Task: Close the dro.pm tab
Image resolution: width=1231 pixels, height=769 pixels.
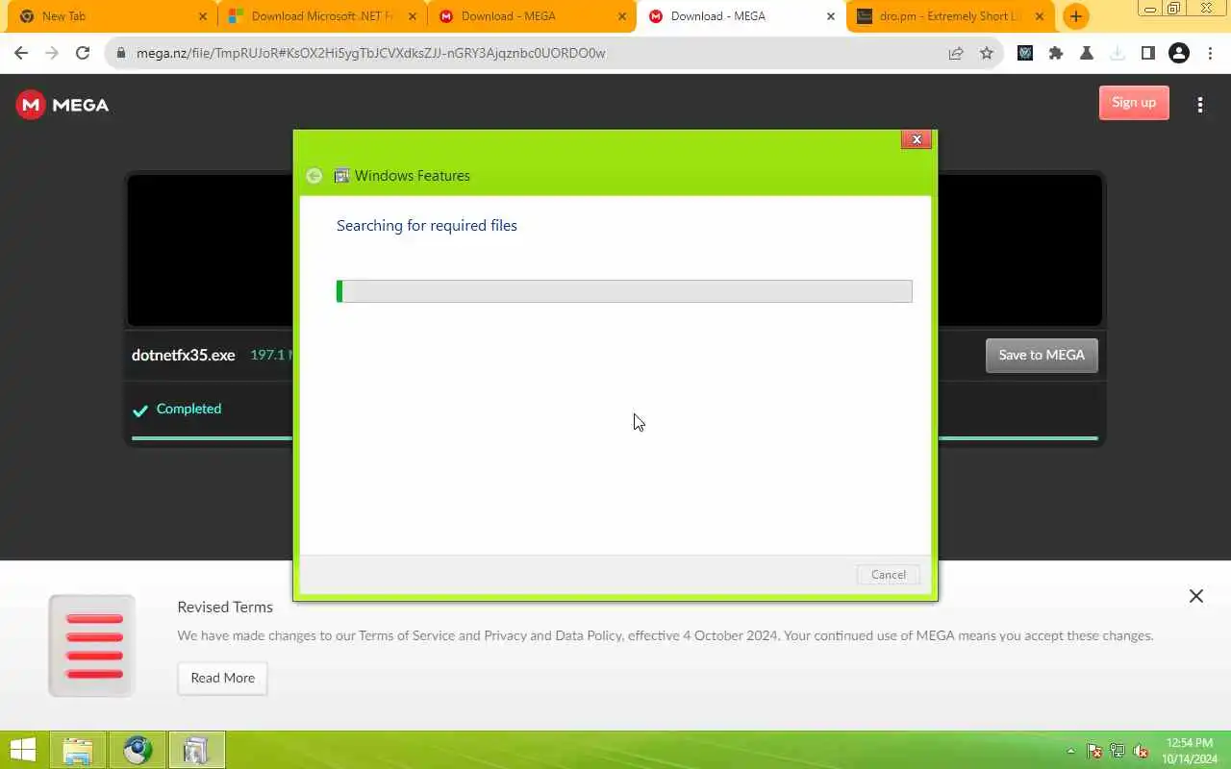Action: coord(1039,16)
